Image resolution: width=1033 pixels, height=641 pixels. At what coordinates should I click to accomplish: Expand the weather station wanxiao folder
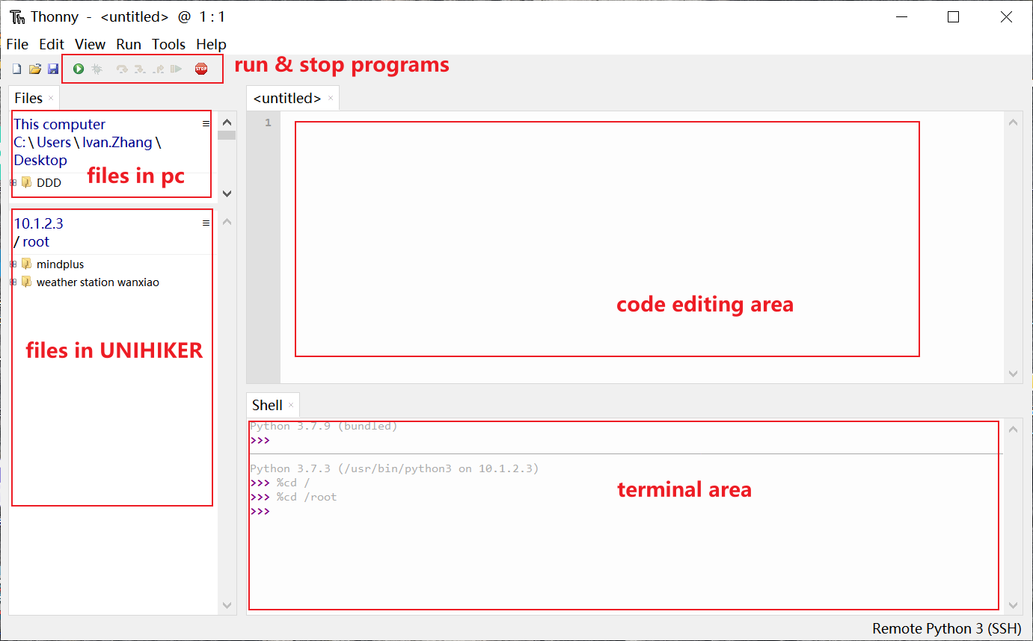click(12, 282)
